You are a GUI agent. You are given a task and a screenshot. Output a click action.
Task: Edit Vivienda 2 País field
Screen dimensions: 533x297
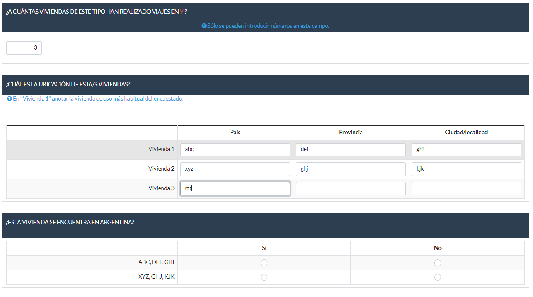(235, 169)
